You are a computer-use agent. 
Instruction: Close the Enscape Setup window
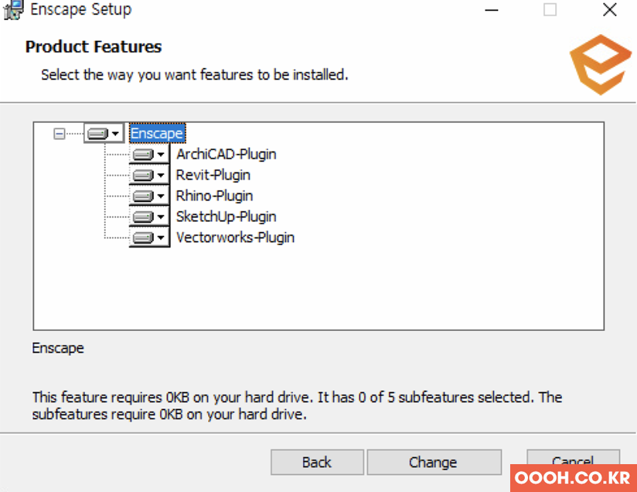point(609,10)
